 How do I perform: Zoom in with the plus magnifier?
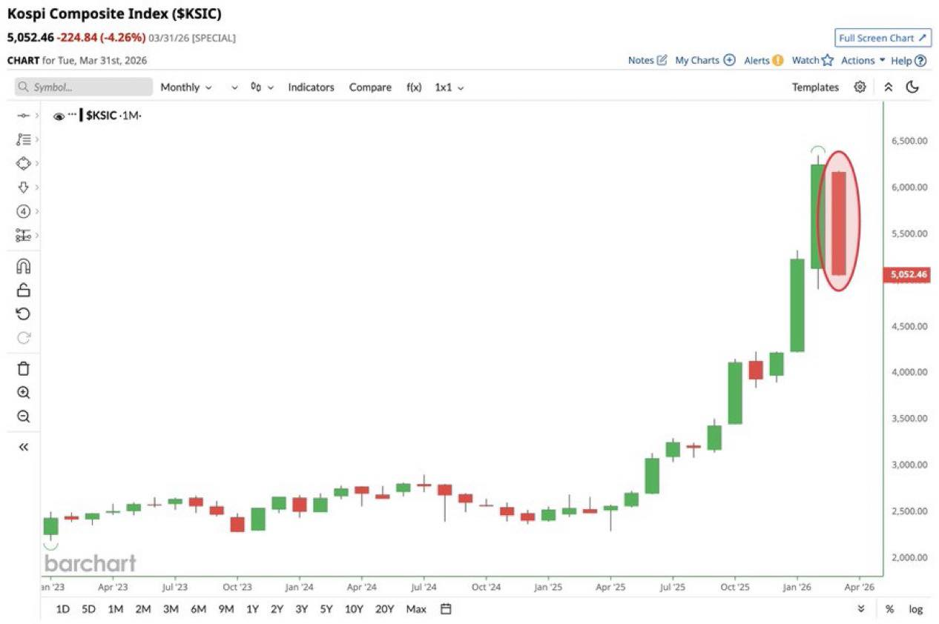coord(23,393)
